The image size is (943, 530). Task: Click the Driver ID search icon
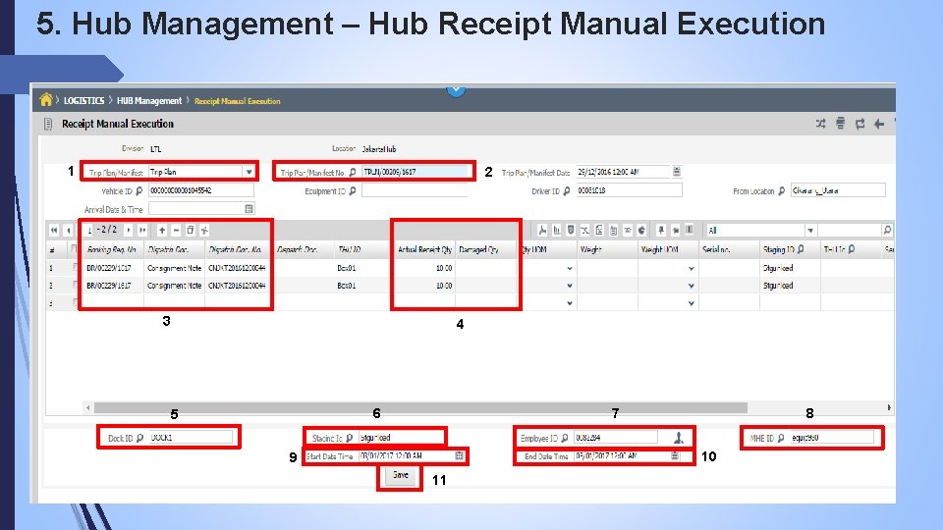click(567, 191)
